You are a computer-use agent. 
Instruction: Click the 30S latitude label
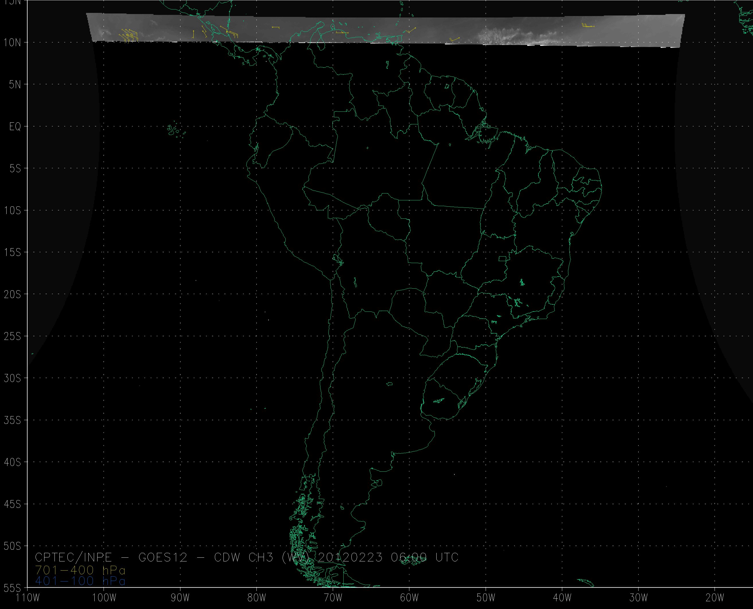pos(12,379)
